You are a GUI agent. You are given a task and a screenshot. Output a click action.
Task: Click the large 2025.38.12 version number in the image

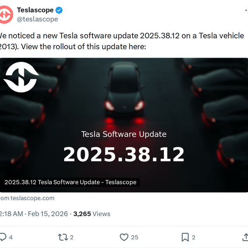pos(124,154)
